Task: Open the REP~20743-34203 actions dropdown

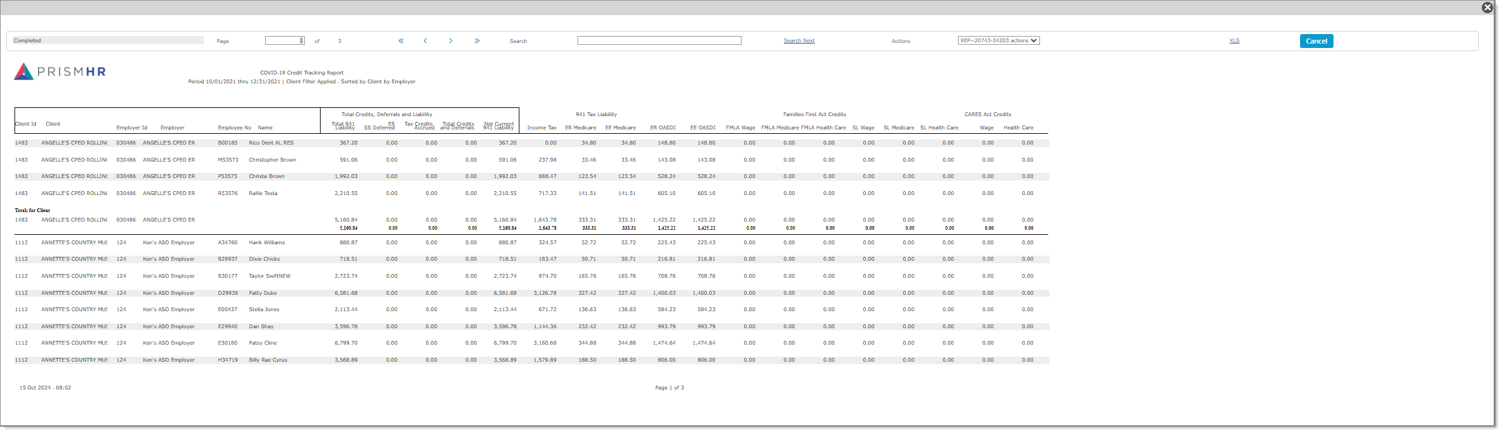Action: click(x=998, y=40)
